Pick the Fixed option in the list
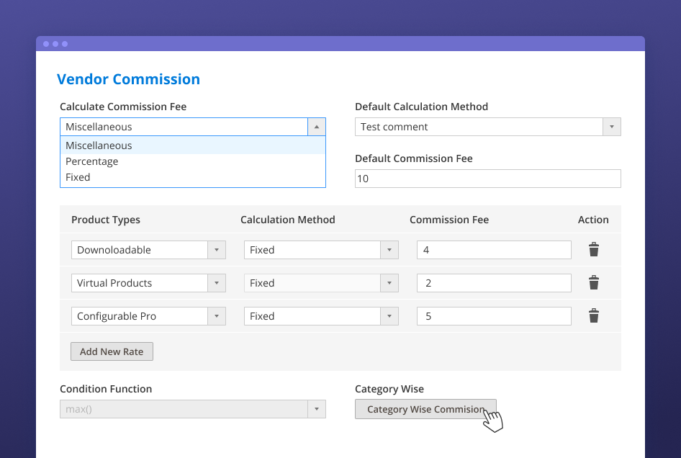 193,177
